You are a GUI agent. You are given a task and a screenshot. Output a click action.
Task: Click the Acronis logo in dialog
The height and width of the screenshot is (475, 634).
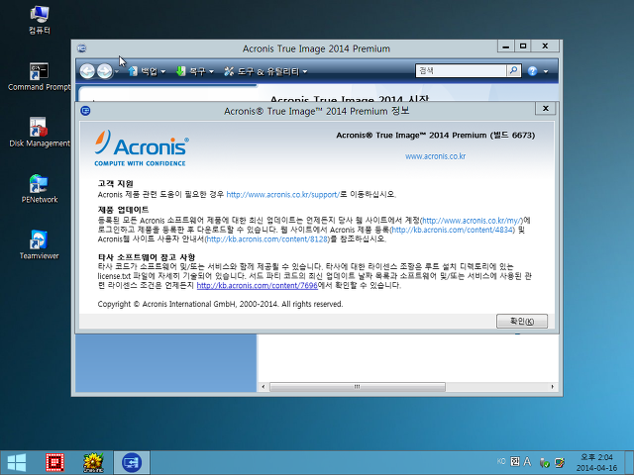(141, 147)
